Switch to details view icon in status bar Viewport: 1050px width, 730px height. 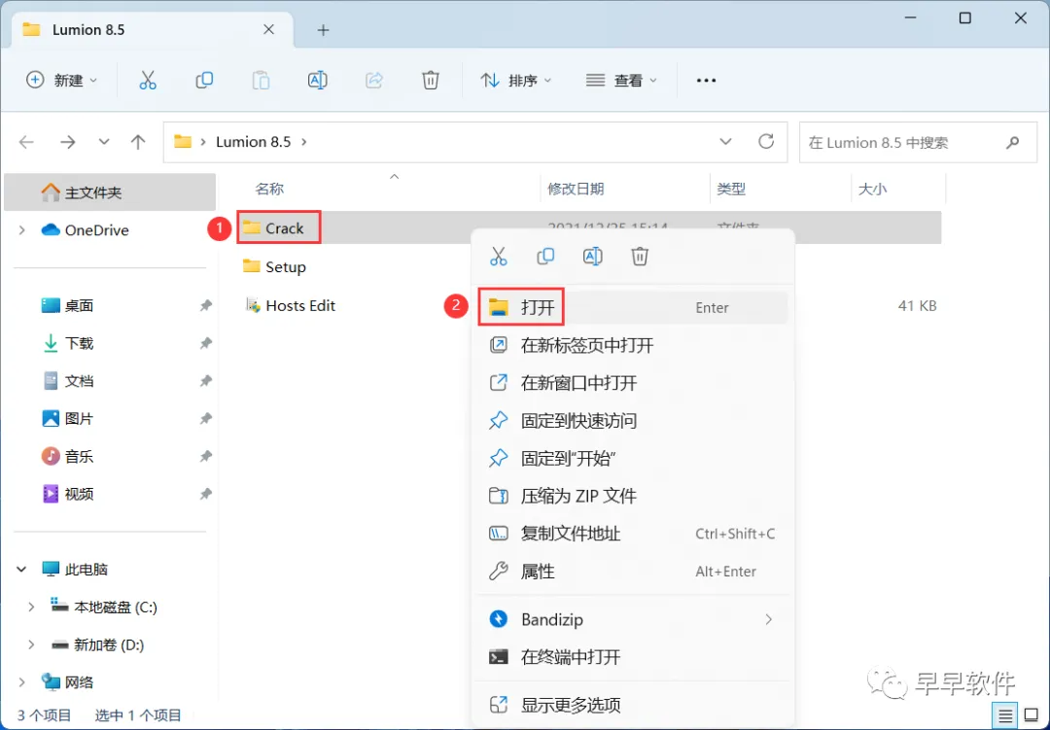point(1005,716)
